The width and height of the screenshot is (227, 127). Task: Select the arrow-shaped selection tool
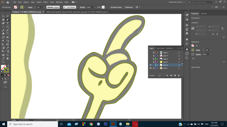click(3, 16)
